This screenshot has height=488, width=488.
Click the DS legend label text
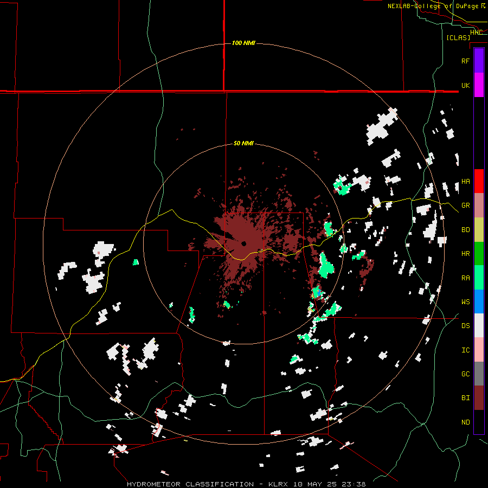click(x=465, y=326)
